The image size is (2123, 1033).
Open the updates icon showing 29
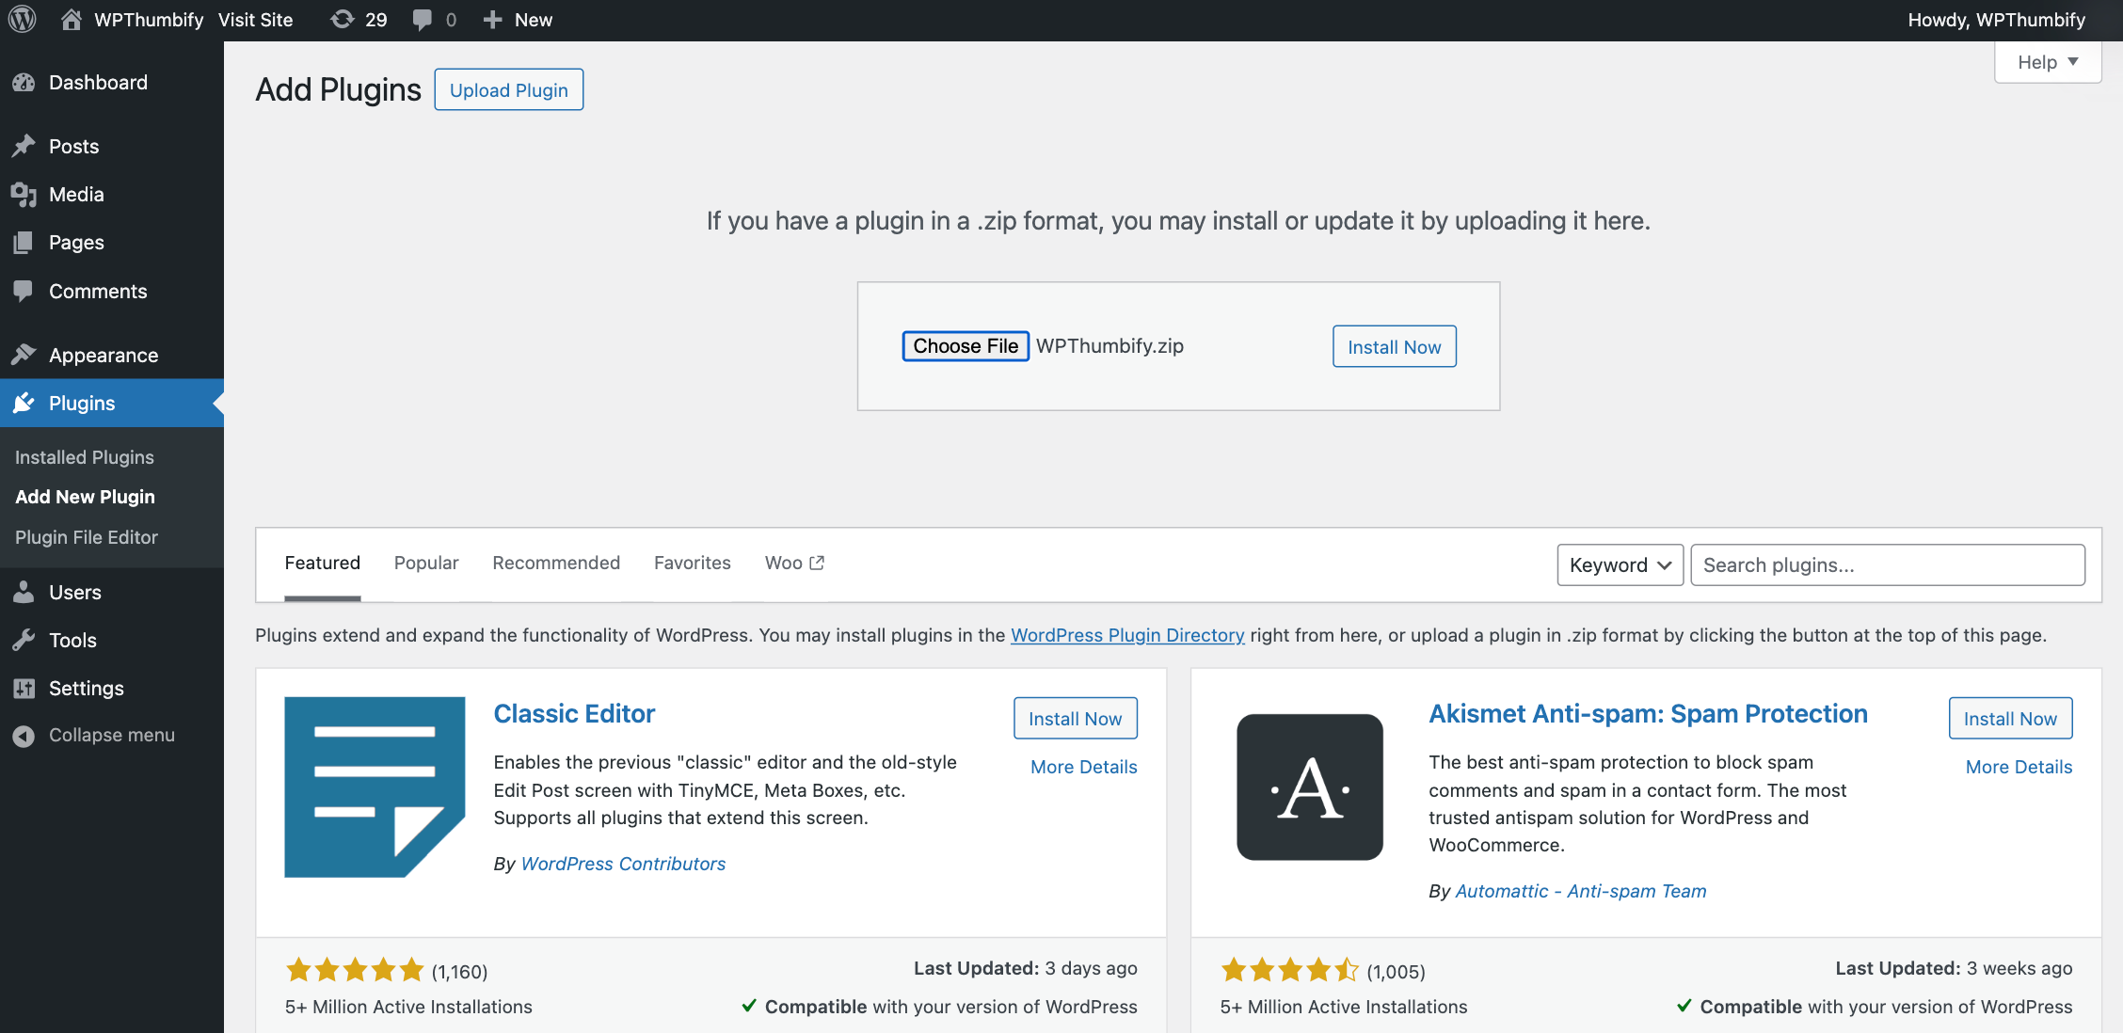343,20
